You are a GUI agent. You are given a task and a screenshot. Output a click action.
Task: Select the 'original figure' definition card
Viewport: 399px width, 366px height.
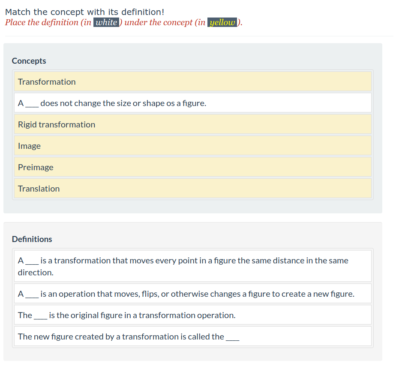[x=192, y=315]
